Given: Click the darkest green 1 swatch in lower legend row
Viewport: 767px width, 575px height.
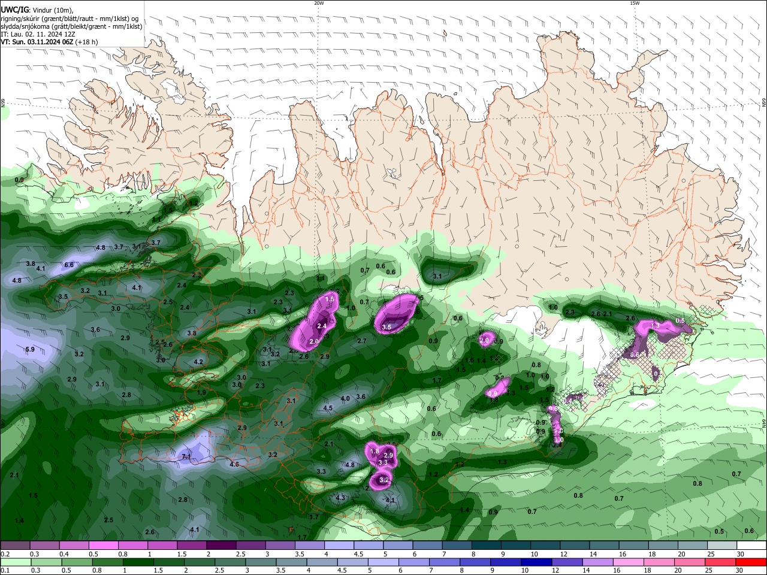Looking at the screenshot, I should (138, 562).
